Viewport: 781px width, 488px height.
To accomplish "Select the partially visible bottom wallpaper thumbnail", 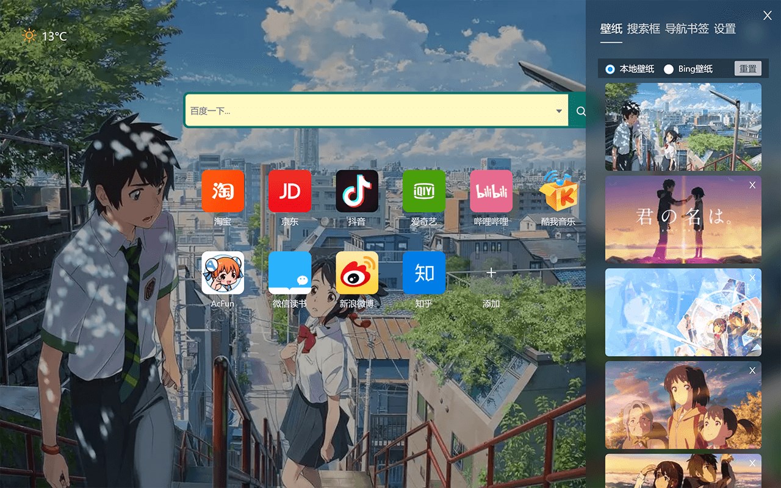I will 683,471.
